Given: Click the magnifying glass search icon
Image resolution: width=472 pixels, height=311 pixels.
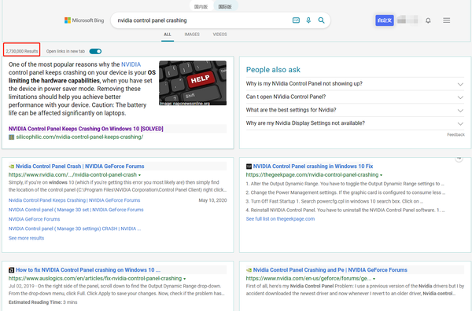Looking at the screenshot, I should 321,20.
